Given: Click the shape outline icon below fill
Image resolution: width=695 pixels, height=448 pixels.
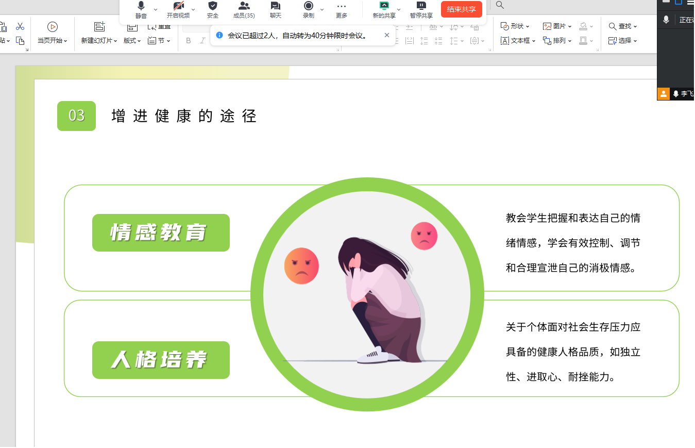Looking at the screenshot, I should point(584,41).
